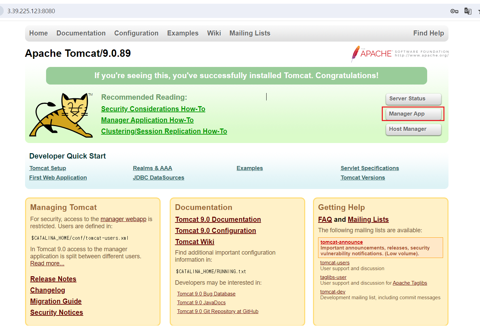
Task: Click the Apache Tomcat/9.0.89 heading
Action: click(78, 53)
